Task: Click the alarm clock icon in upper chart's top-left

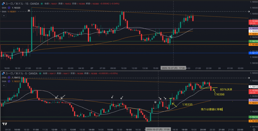Action: [x=29, y=11]
